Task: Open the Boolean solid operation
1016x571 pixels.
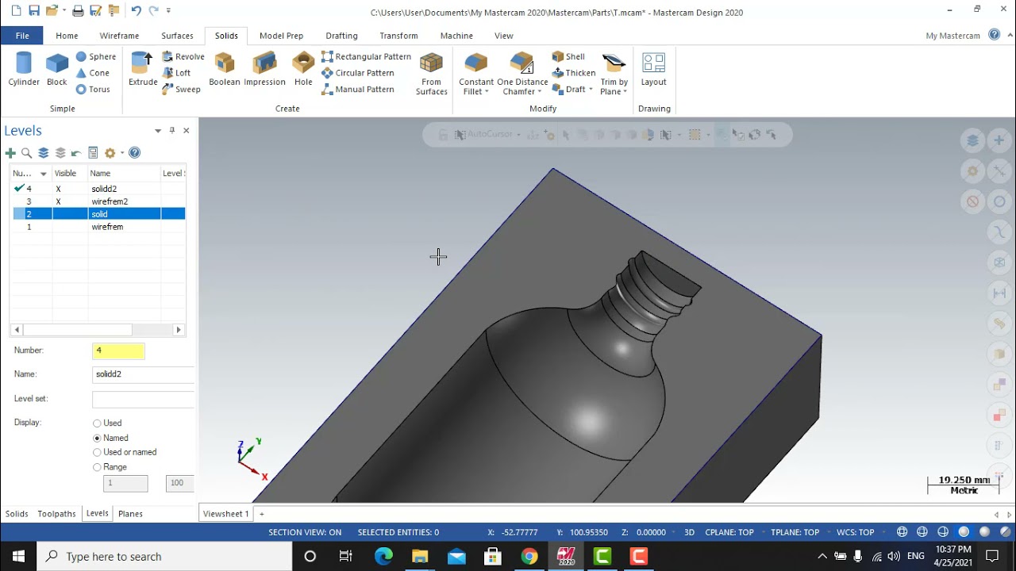Action: tap(225, 69)
